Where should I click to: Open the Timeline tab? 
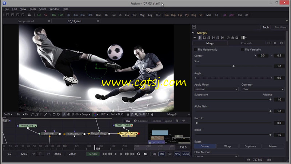pos(156,121)
